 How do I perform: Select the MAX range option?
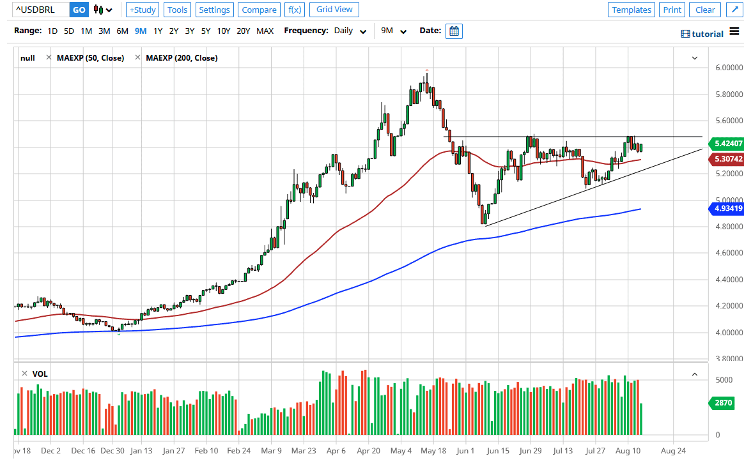[x=265, y=31]
